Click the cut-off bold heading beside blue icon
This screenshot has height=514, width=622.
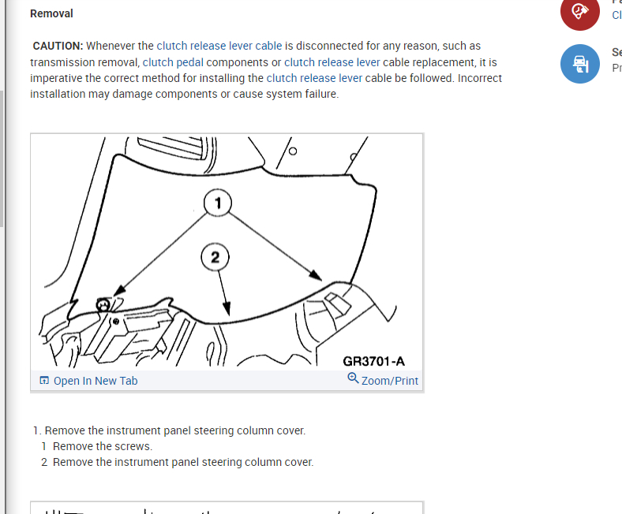[616, 52]
